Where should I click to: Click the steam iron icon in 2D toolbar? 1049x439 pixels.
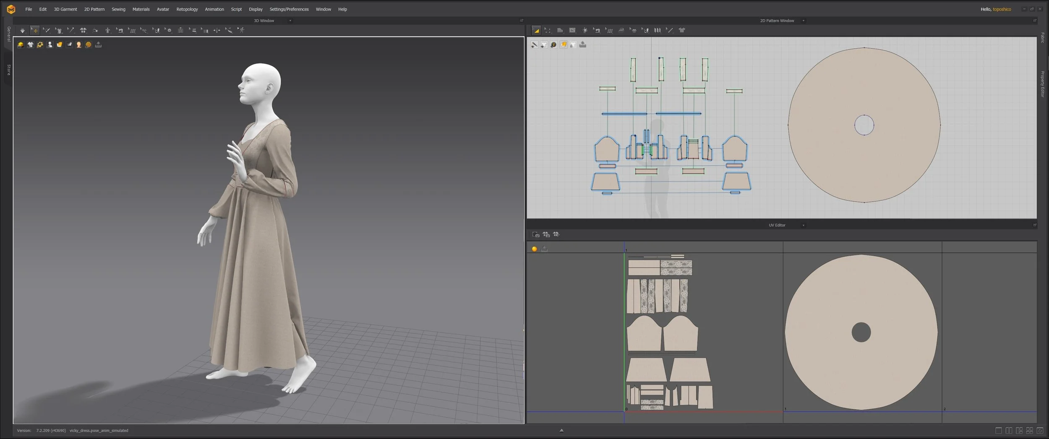click(x=621, y=30)
